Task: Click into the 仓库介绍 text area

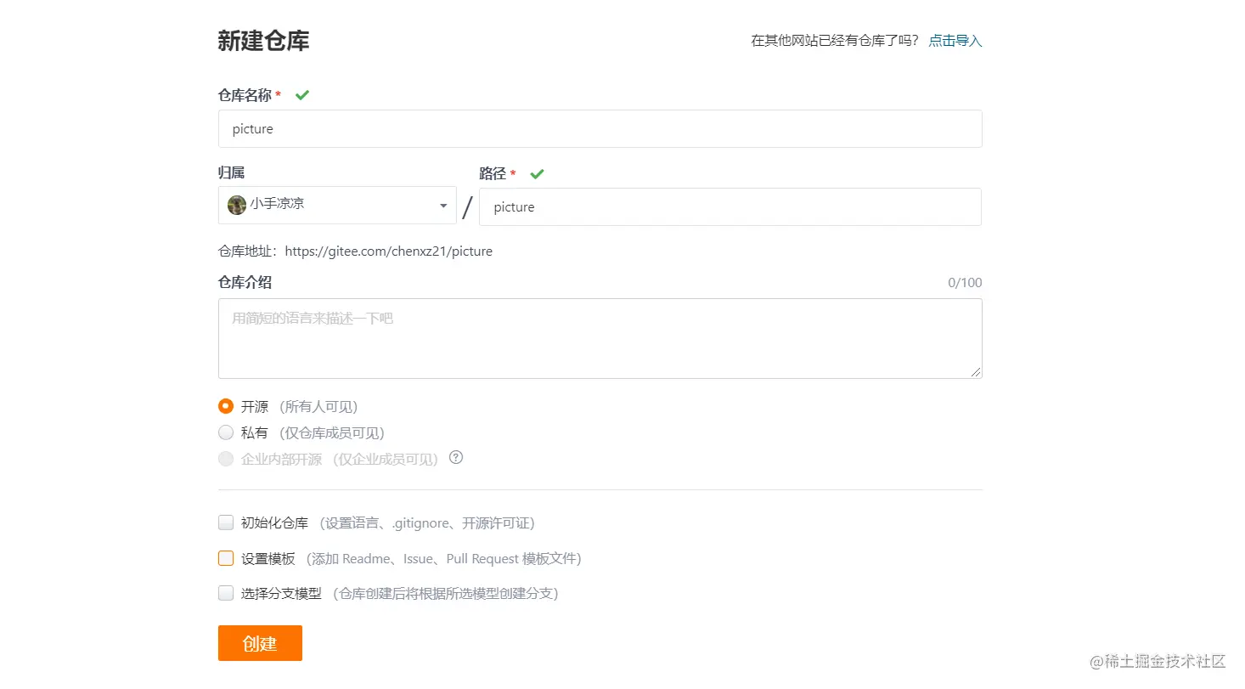Action: pos(600,338)
